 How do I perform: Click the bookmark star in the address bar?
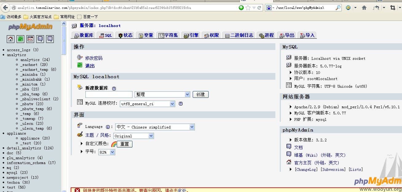coord(248,8)
